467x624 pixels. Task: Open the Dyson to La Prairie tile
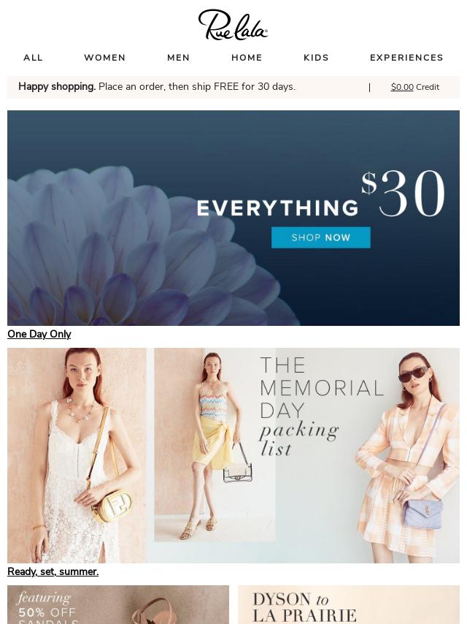coord(349,604)
